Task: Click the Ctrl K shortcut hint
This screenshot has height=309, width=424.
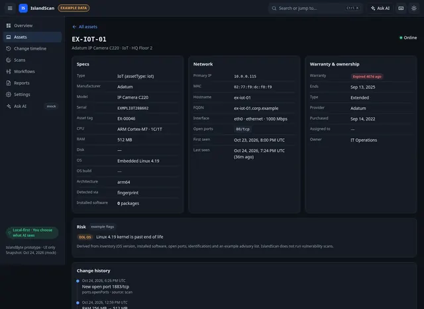Action: 353,8
